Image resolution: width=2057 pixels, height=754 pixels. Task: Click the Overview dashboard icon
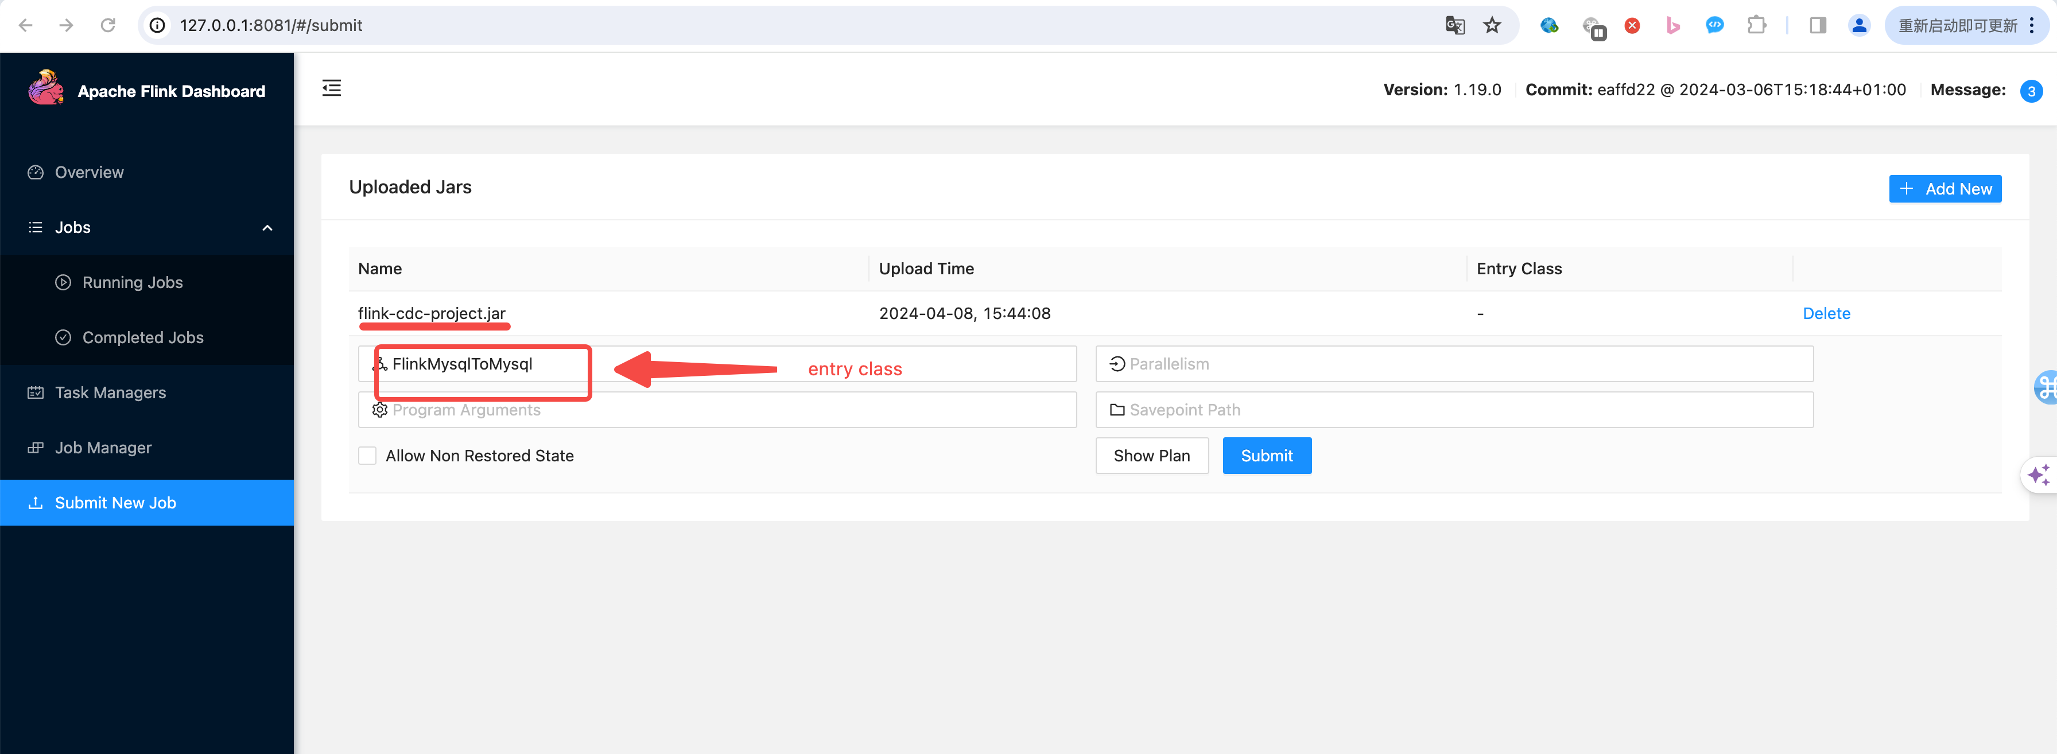click(x=36, y=173)
